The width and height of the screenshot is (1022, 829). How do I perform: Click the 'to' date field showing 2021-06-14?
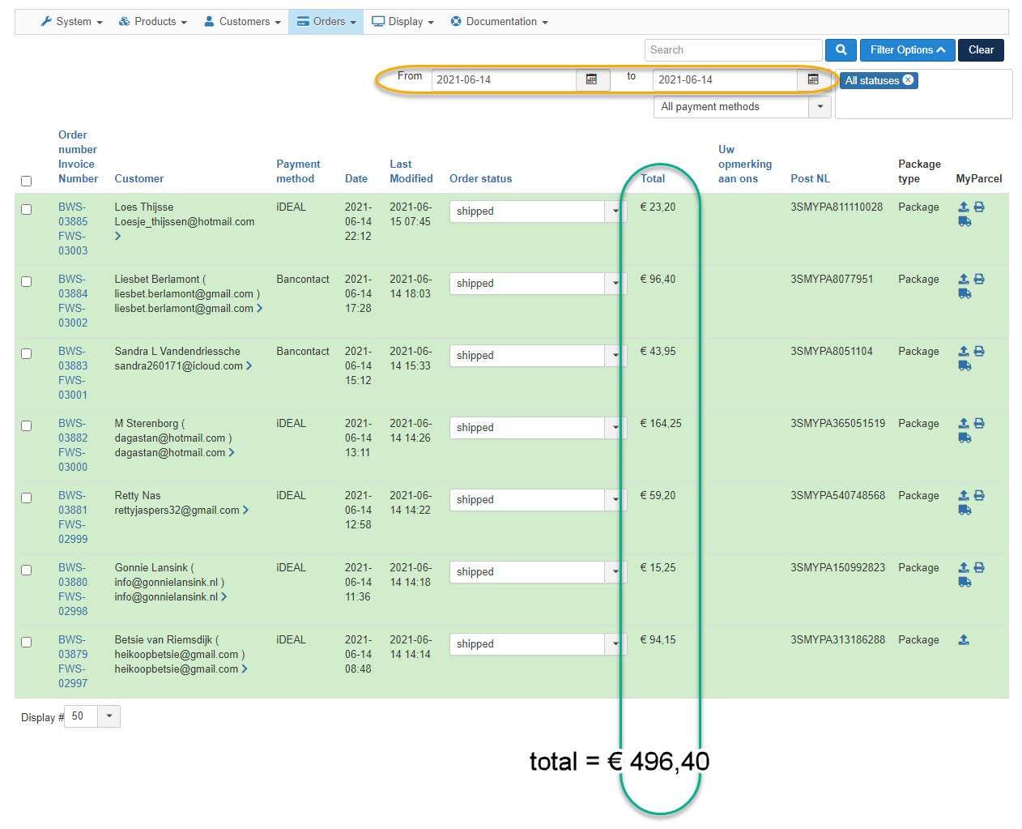pyautogui.click(x=725, y=79)
